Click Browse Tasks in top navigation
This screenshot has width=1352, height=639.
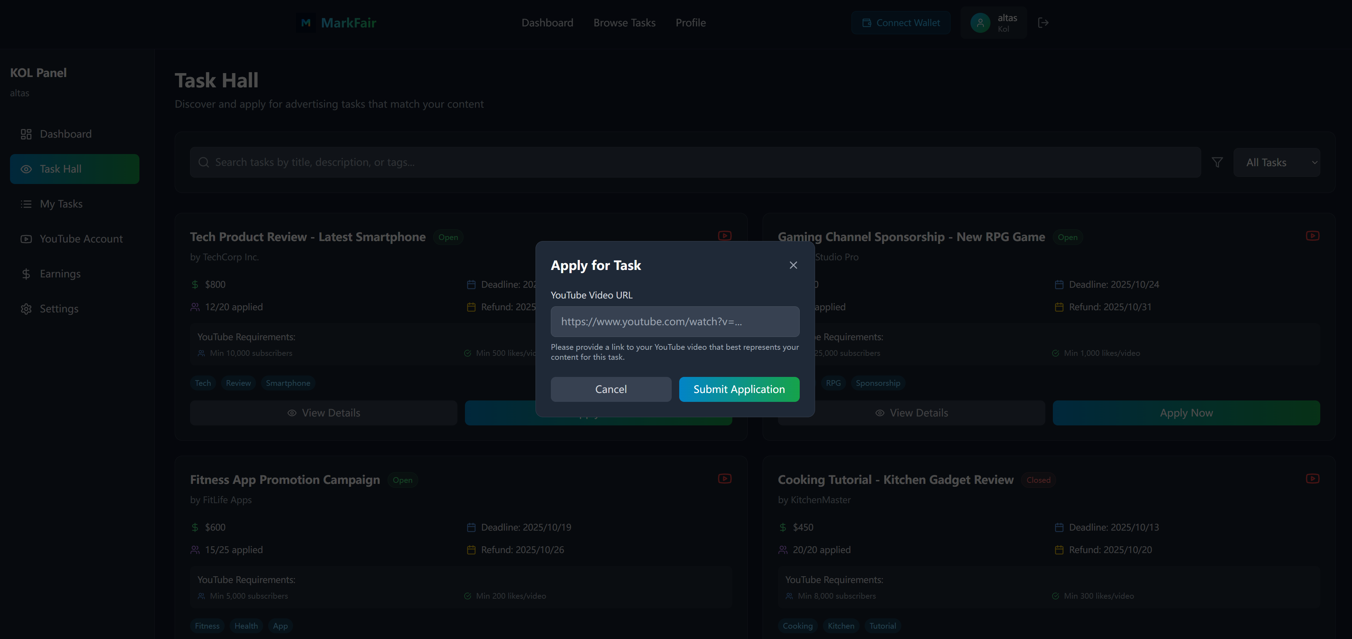tap(624, 22)
